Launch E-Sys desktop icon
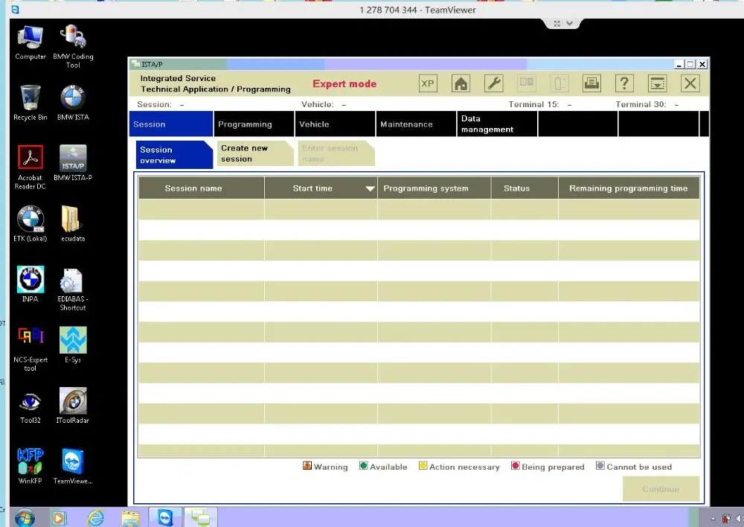744x527 pixels. [x=73, y=345]
